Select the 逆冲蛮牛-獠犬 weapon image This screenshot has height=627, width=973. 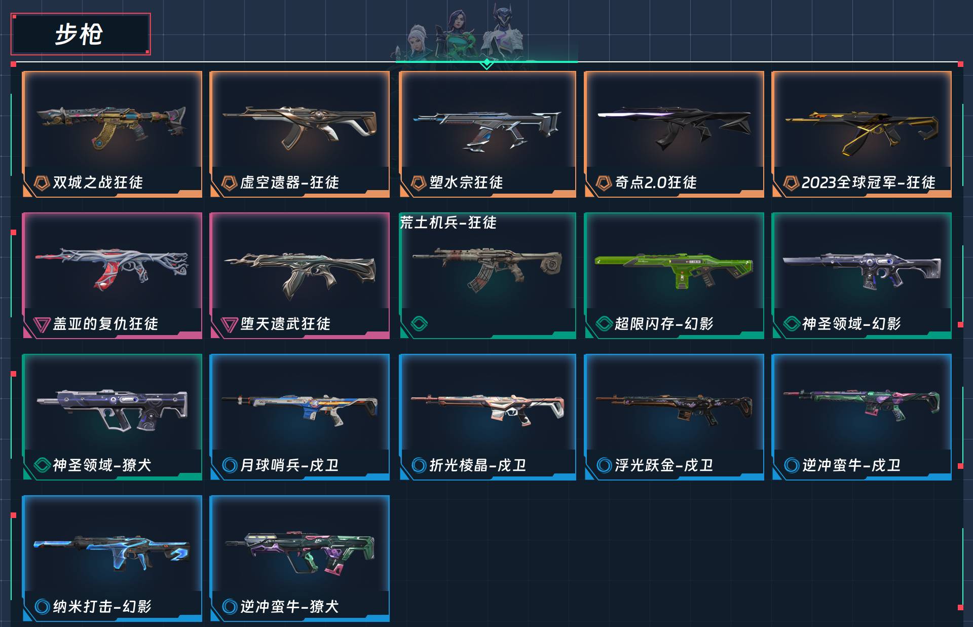click(300, 552)
